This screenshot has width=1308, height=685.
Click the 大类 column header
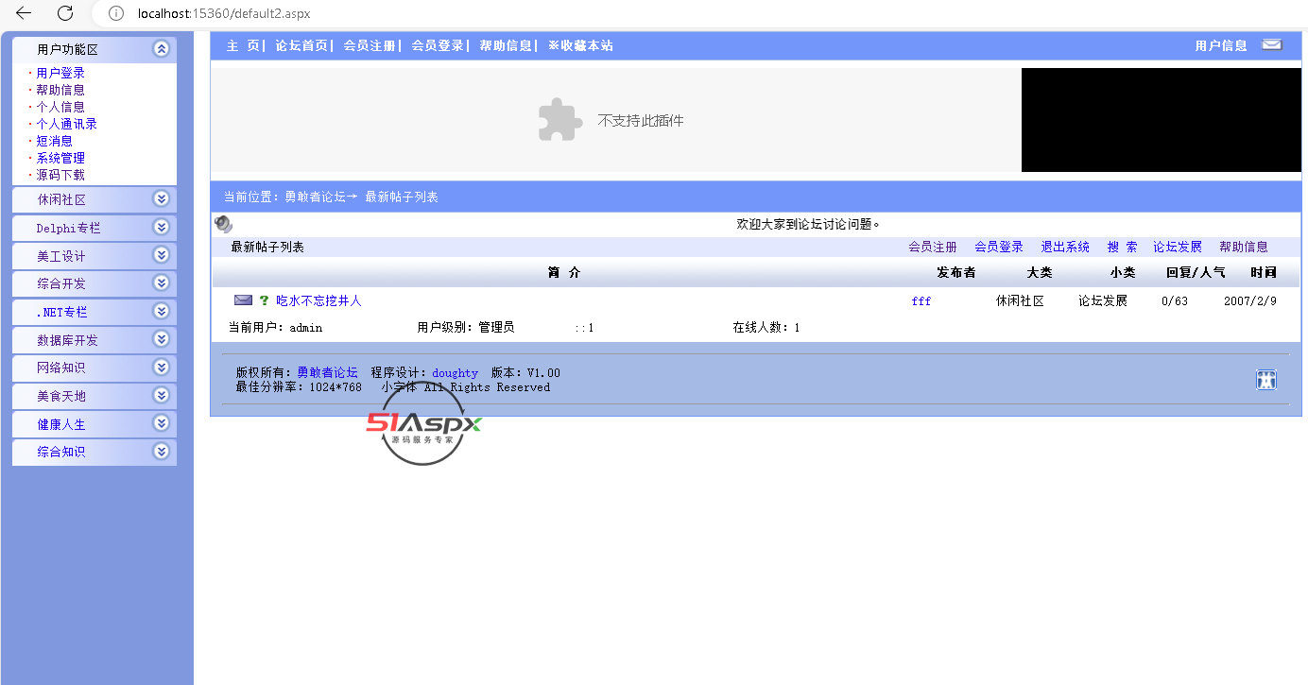click(x=1040, y=272)
